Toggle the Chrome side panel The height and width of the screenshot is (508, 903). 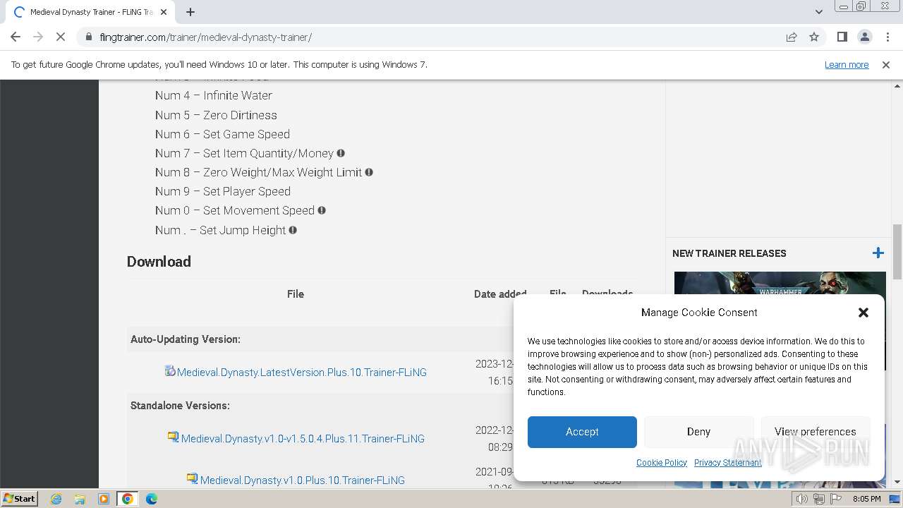pyautogui.click(x=842, y=37)
